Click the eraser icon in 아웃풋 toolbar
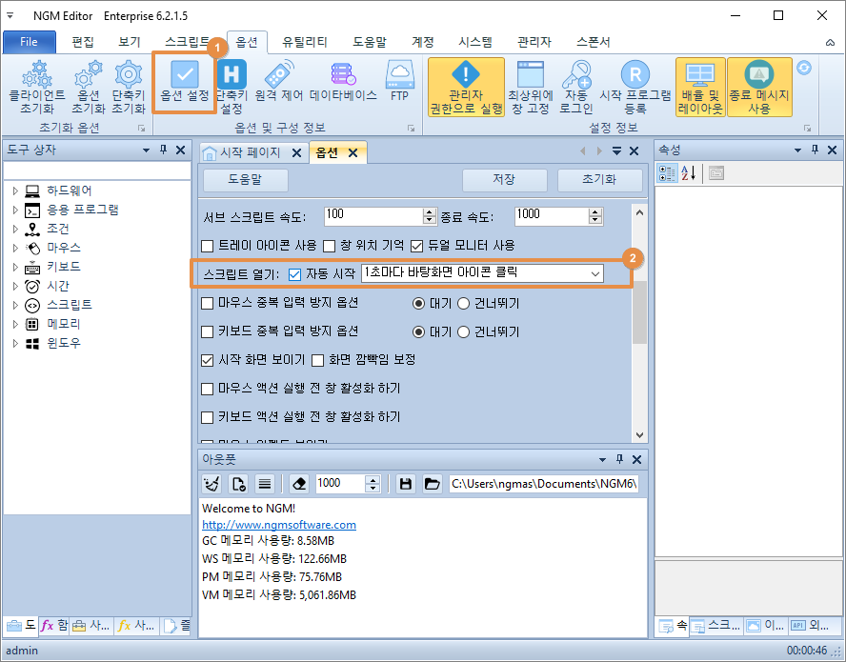Viewport: 846px width, 662px height. 299,484
